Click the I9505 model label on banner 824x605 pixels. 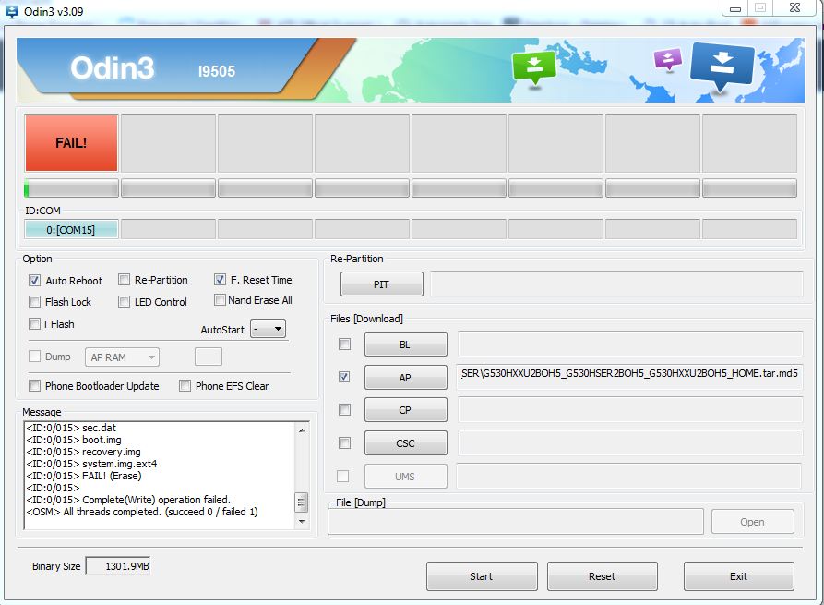pyautogui.click(x=217, y=71)
